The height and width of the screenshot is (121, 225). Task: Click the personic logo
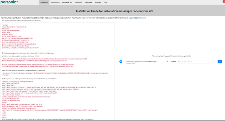click(x=9, y=2)
